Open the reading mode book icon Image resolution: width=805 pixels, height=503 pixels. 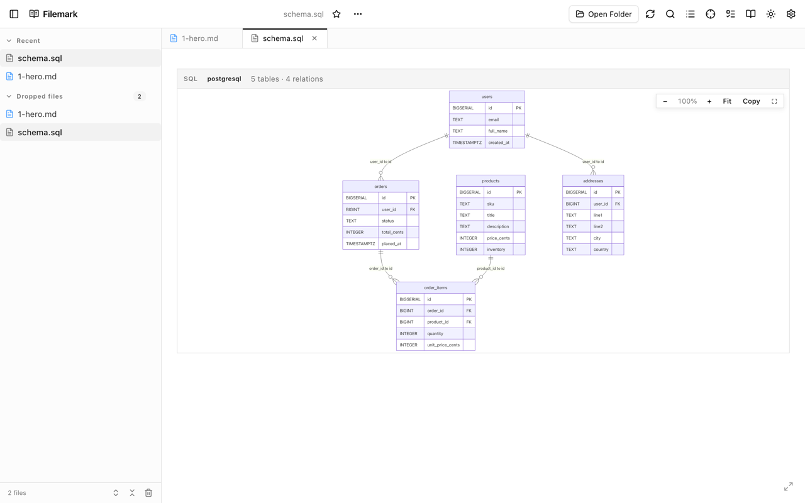pos(751,14)
